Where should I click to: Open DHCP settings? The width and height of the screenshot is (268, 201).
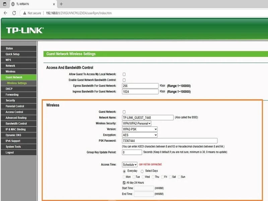19,89
